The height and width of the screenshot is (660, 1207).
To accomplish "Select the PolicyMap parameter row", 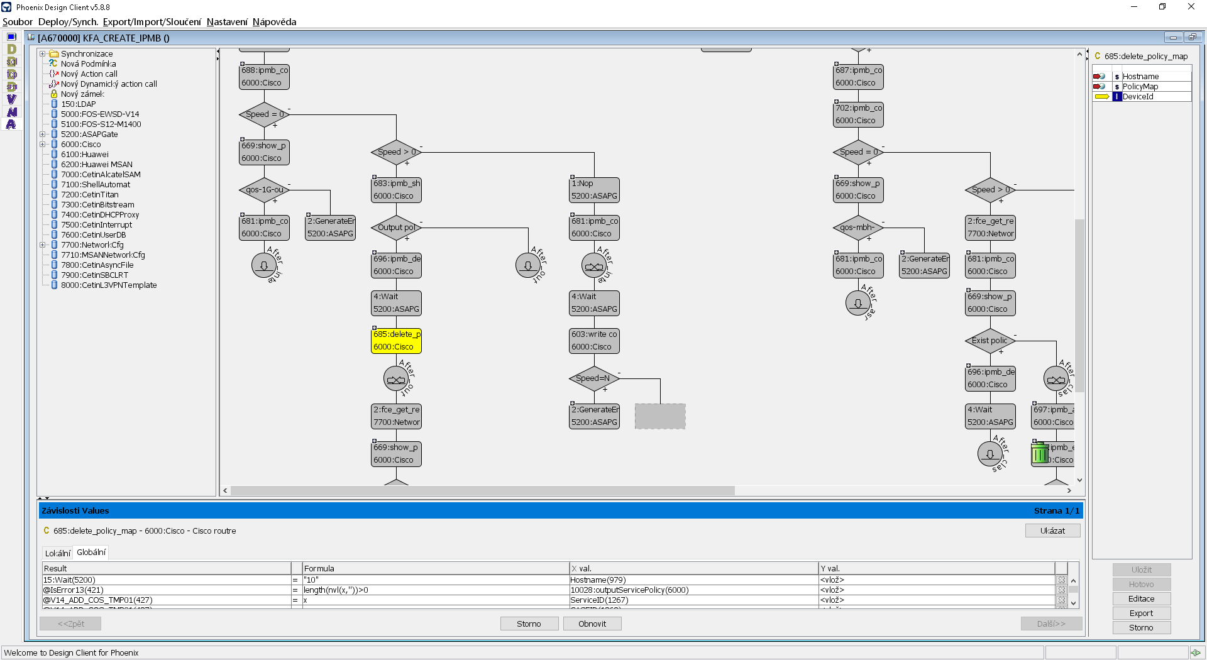I will pos(1142,86).
